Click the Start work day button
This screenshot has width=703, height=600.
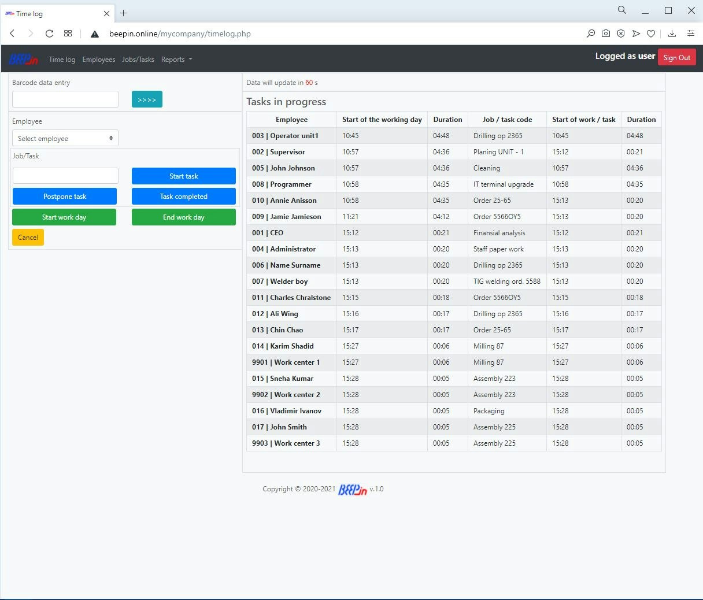64,217
